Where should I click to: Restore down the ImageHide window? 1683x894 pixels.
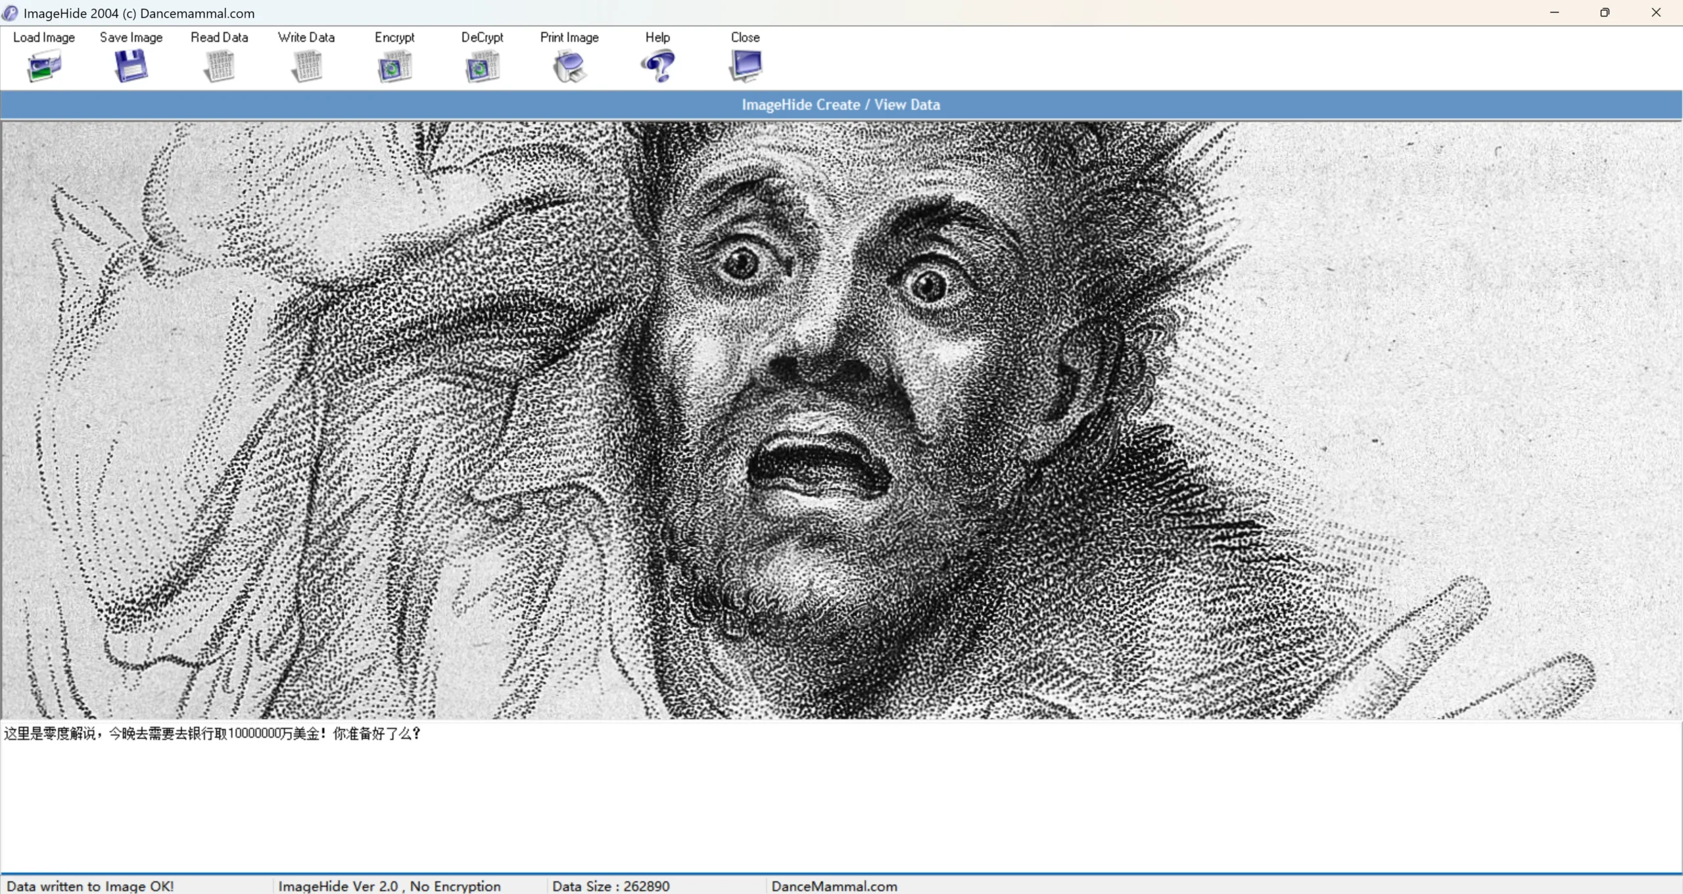pyautogui.click(x=1605, y=12)
